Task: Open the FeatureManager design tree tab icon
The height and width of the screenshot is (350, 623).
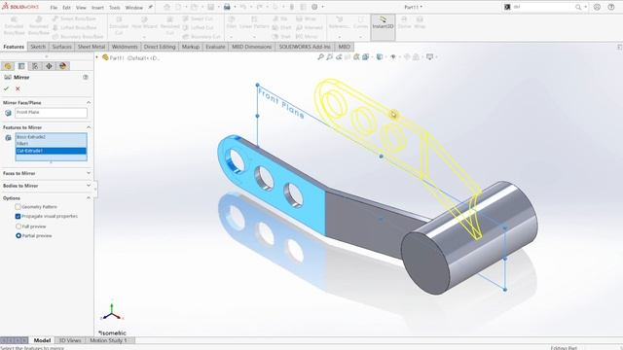Action: [x=8, y=66]
